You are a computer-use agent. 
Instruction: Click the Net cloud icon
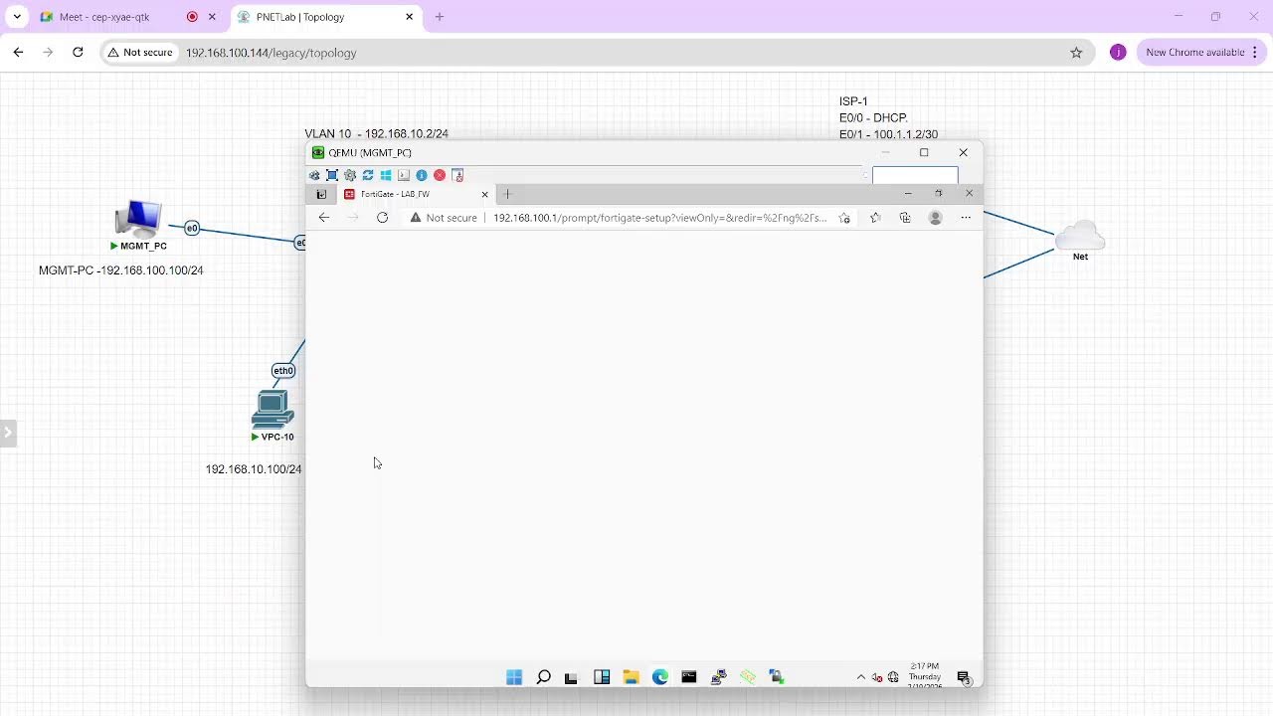[1080, 236]
